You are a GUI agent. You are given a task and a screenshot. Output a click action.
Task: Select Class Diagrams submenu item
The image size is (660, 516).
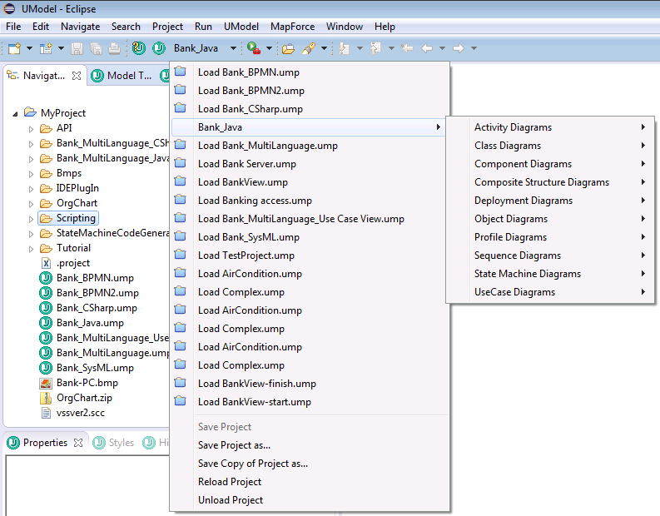point(508,146)
